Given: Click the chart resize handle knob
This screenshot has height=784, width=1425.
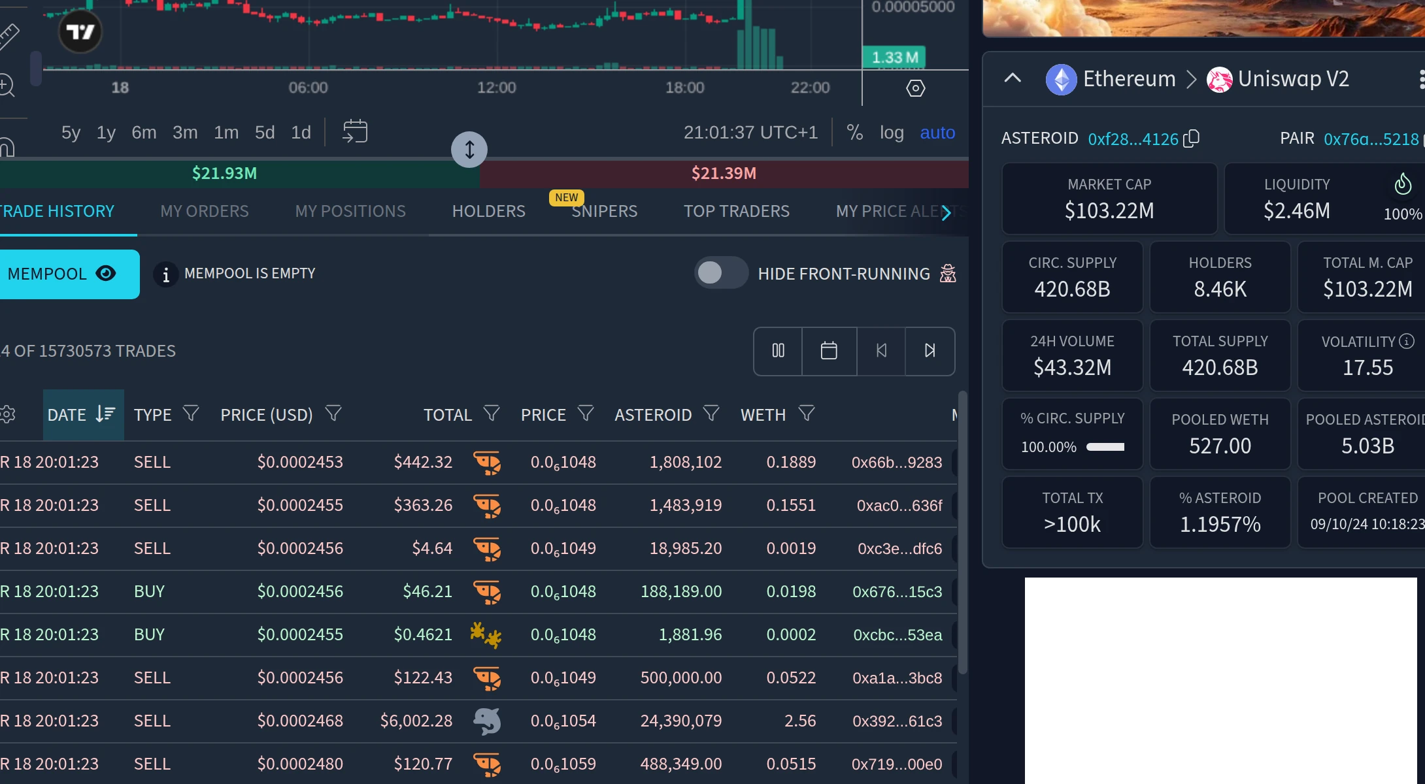Looking at the screenshot, I should [x=469, y=150].
